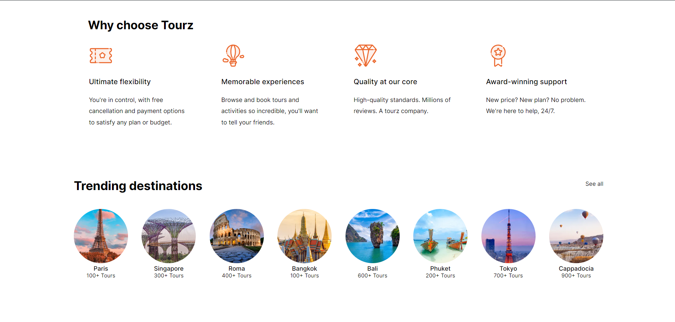Click the Singapore destination name
The width and height of the screenshot is (675, 322).
click(169, 269)
